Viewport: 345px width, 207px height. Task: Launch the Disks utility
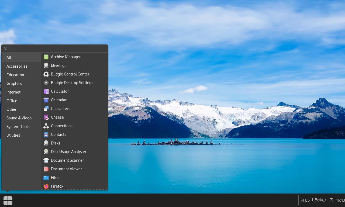point(74,143)
